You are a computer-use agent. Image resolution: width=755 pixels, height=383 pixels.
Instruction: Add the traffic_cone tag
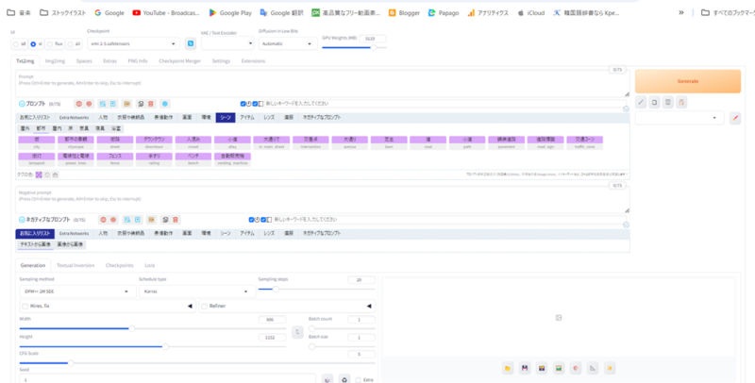click(584, 142)
